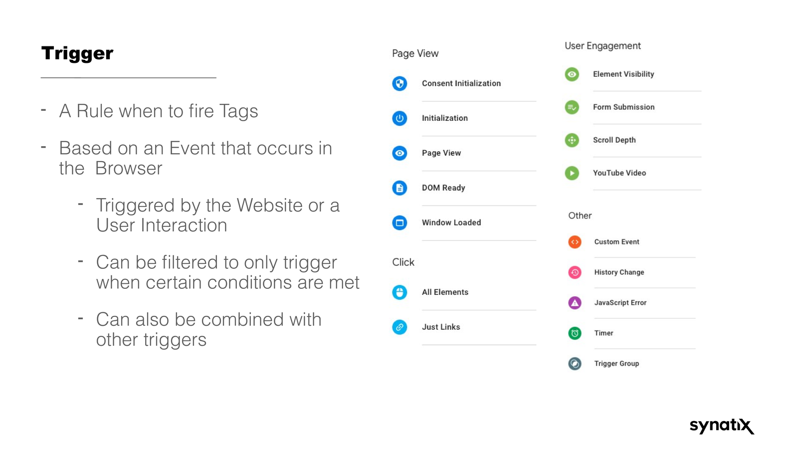Click the Scroll Depth icon
The image size is (798, 449).
point(572,140)
